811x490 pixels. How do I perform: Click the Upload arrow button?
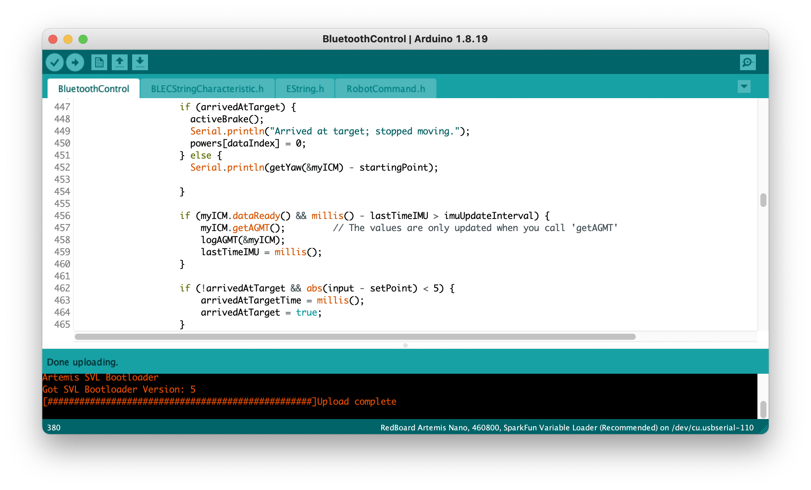(75, 62)
